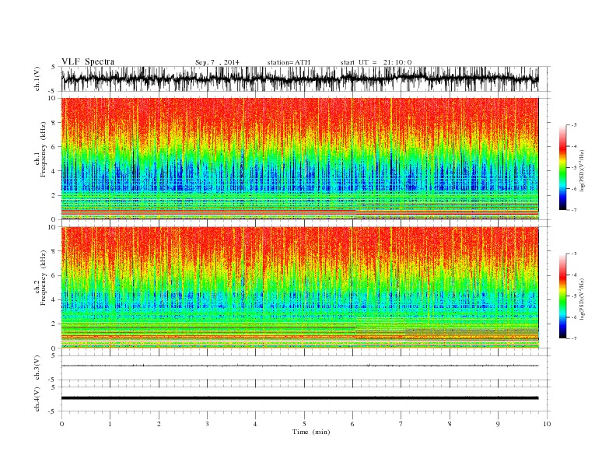Click the "-7" label on ch.1 colorbar
Screen dimensions: 616x476
574,210
